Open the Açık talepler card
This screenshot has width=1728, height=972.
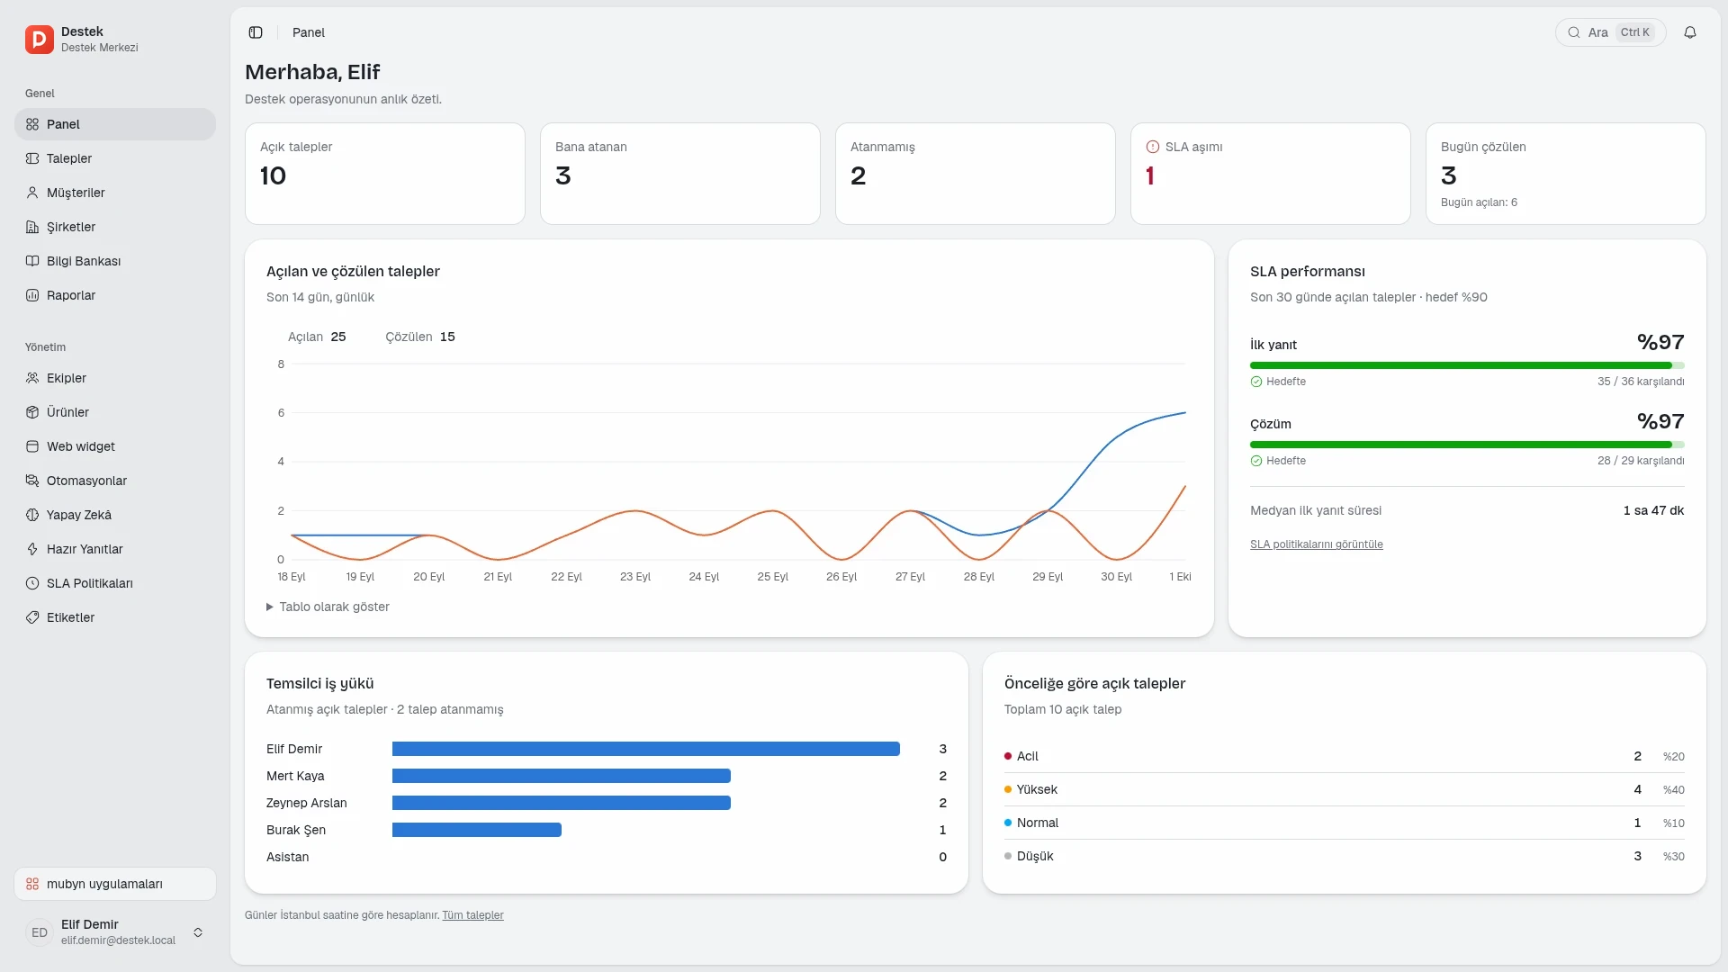coord(385,174)
